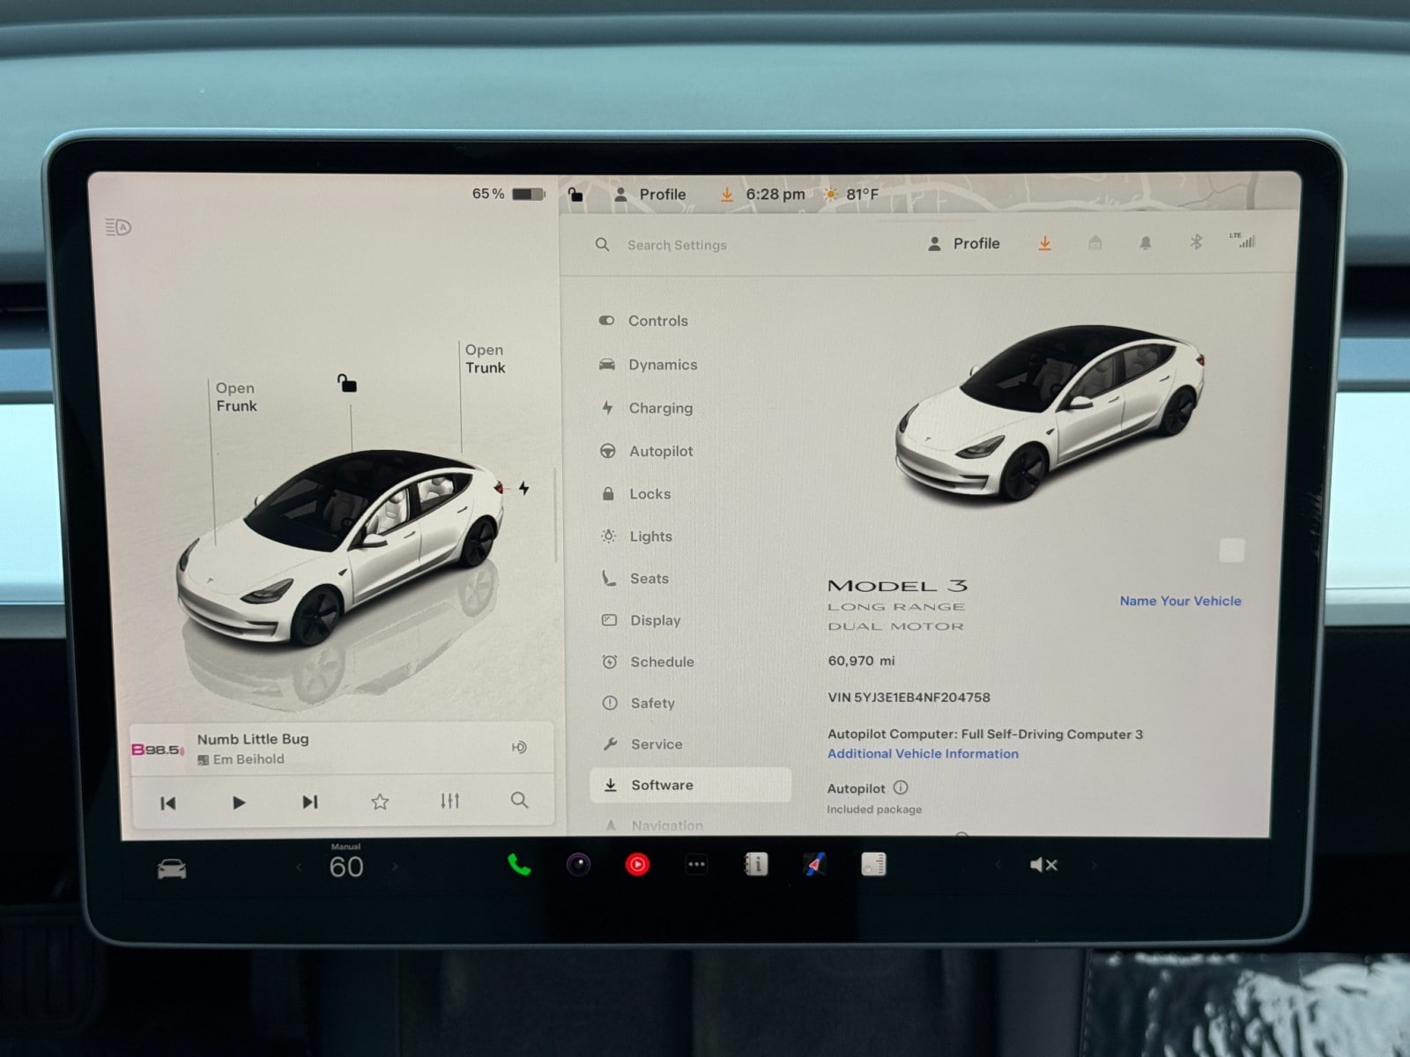The width and height of the screenshot is (1410, 1057).
Task: Open the all apps menu dots
Action: pyautogui.click(x=696, y=865)
